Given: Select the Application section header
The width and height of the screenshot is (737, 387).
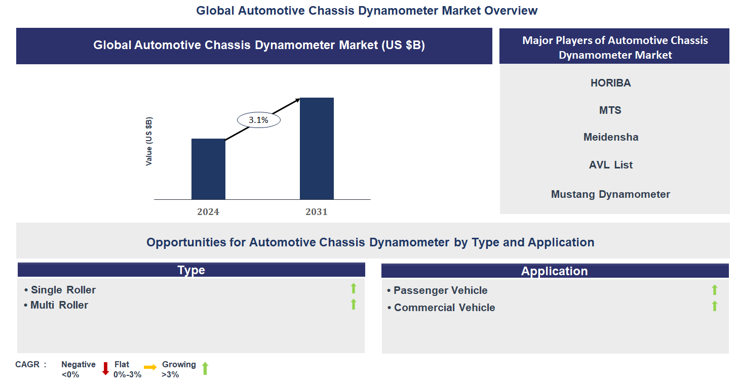Looking at the screenshot, I should click(555, 271).
